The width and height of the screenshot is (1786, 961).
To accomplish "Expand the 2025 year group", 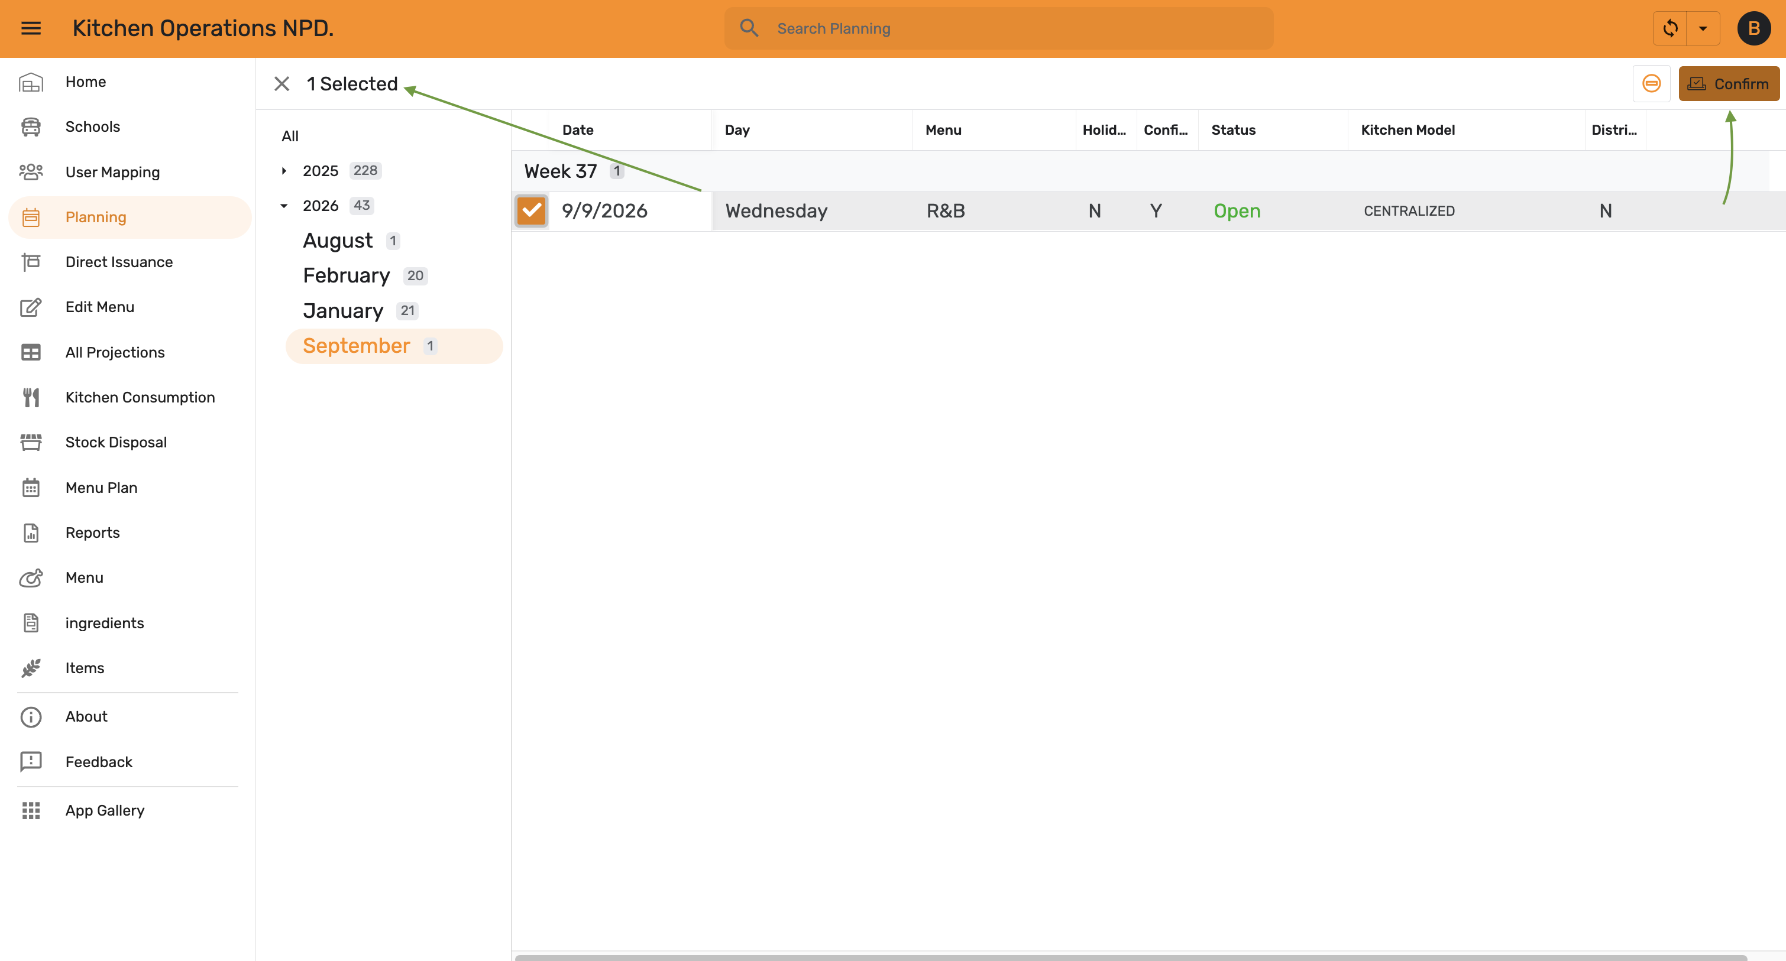I will point(283,171).
